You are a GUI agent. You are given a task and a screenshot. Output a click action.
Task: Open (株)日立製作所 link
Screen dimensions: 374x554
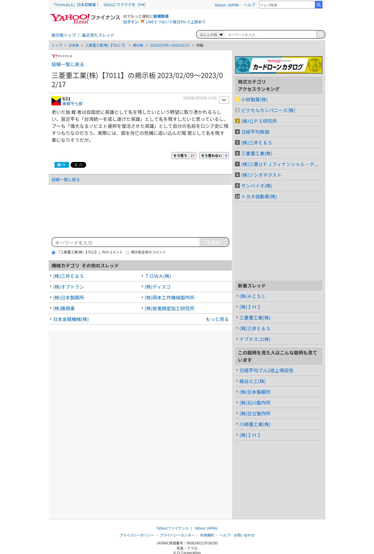255,414
